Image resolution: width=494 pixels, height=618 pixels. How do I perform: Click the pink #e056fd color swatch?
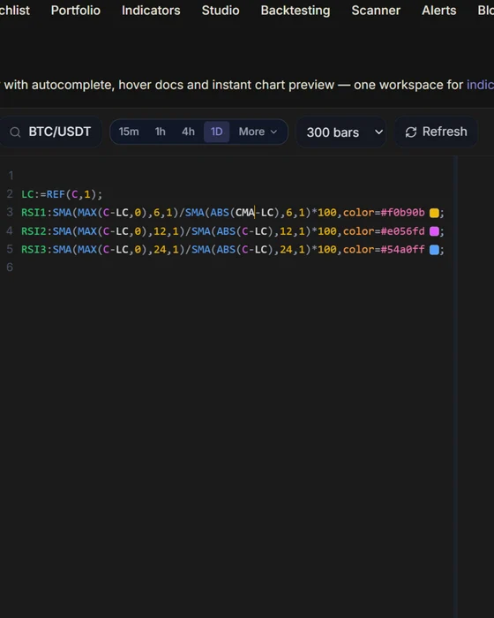(434, 231)
